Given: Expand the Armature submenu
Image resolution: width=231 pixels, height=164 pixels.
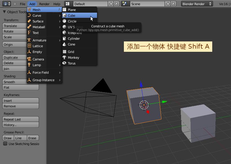Looking at the screenshot, I should (x=44, y=40).
